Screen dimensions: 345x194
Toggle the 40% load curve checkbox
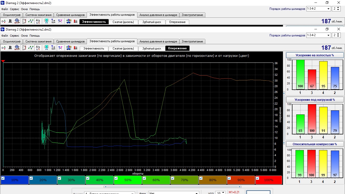(88, 178)
